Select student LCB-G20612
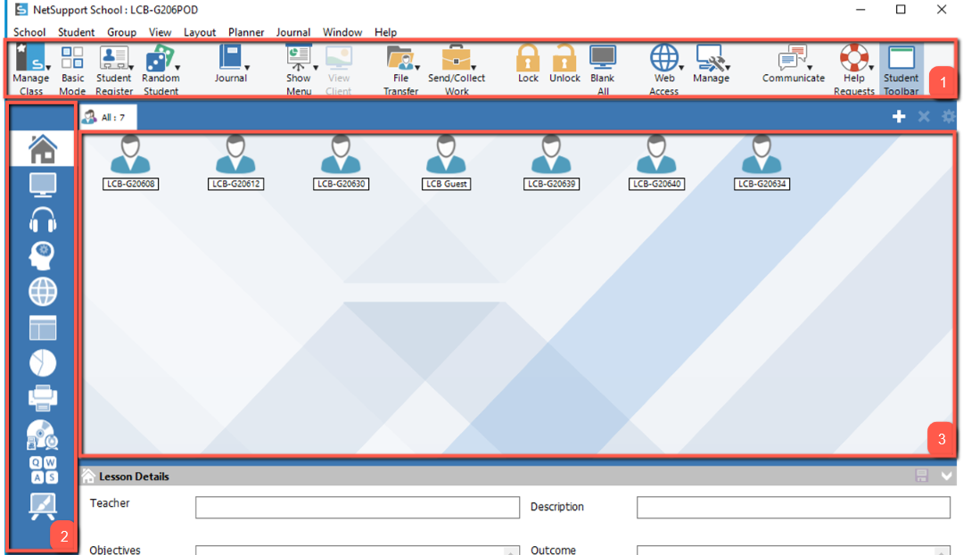 [235, 163]
